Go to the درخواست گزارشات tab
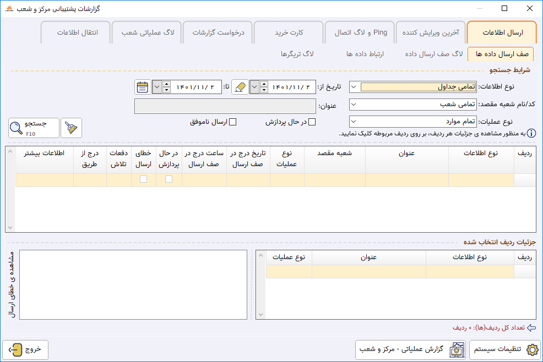543x362 pixels. coord(218,32)
